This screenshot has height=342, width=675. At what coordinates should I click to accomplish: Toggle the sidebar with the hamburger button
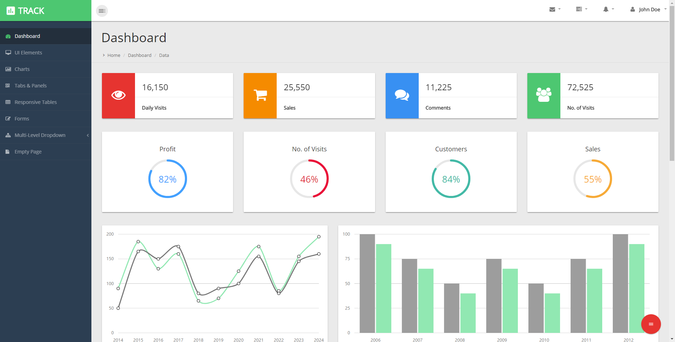pos(102,11)
